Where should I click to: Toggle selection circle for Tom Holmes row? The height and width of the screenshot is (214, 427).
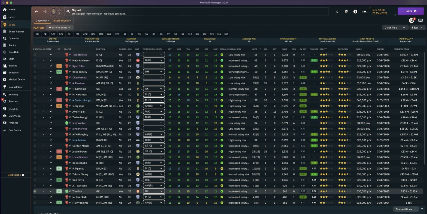(x=35, y=55)
